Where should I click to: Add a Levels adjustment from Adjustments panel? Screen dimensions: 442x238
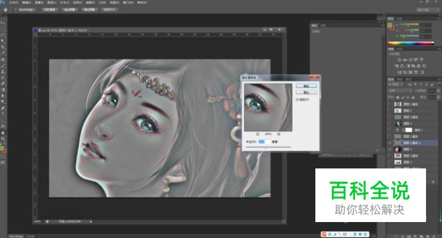click(x=405, y=59)
